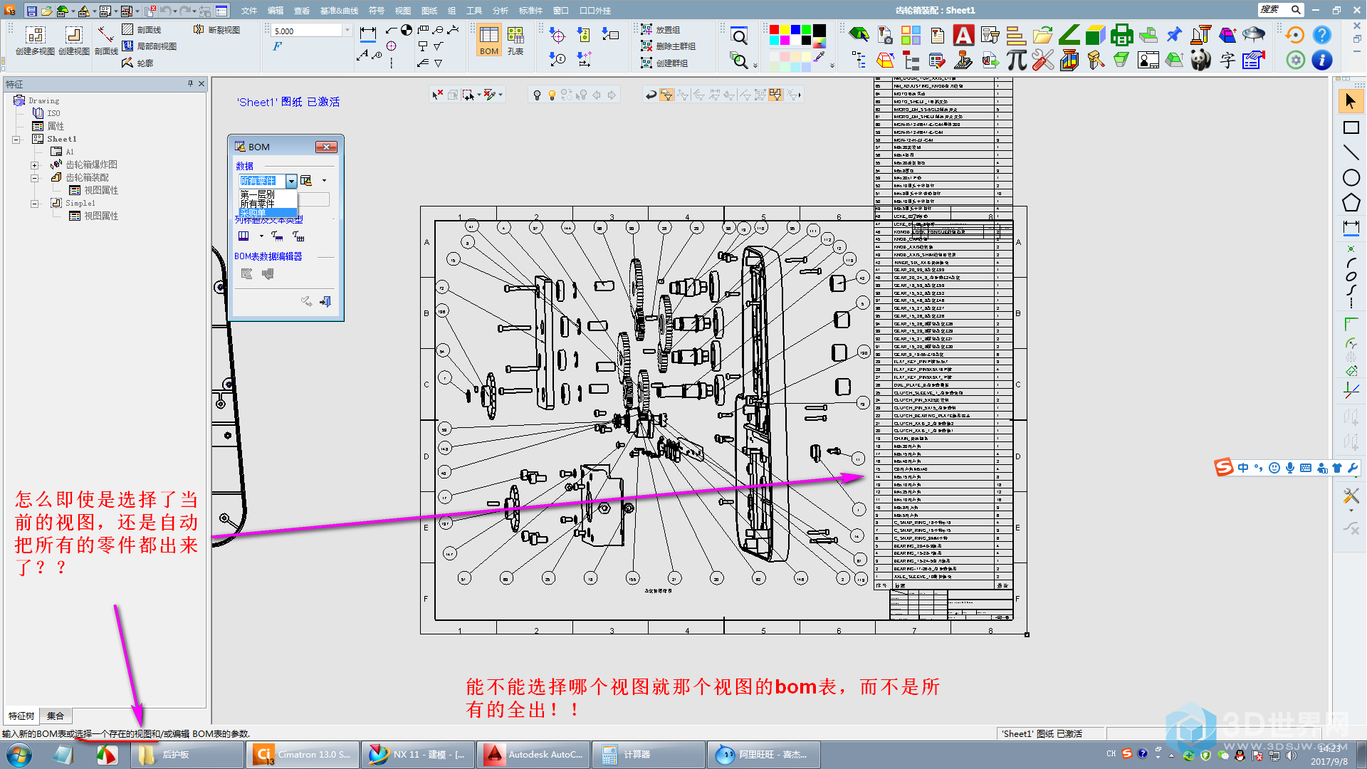This screenshot has height=769, width=1367.
Task: Open the 文件 (File) menu
Action: [249, 11]
